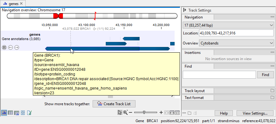Collapse the Navigation settings group

272,17
